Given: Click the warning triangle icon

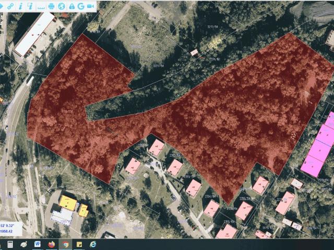Looking at the screenshot, I should coord(71,6).
